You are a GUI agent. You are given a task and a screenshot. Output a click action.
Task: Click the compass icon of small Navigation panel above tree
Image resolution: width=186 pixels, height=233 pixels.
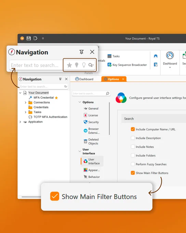21,79
